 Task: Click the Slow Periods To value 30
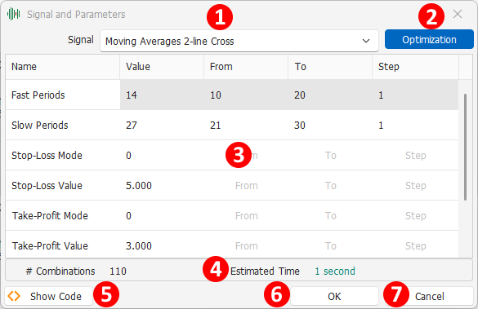[x=330, y=125]
